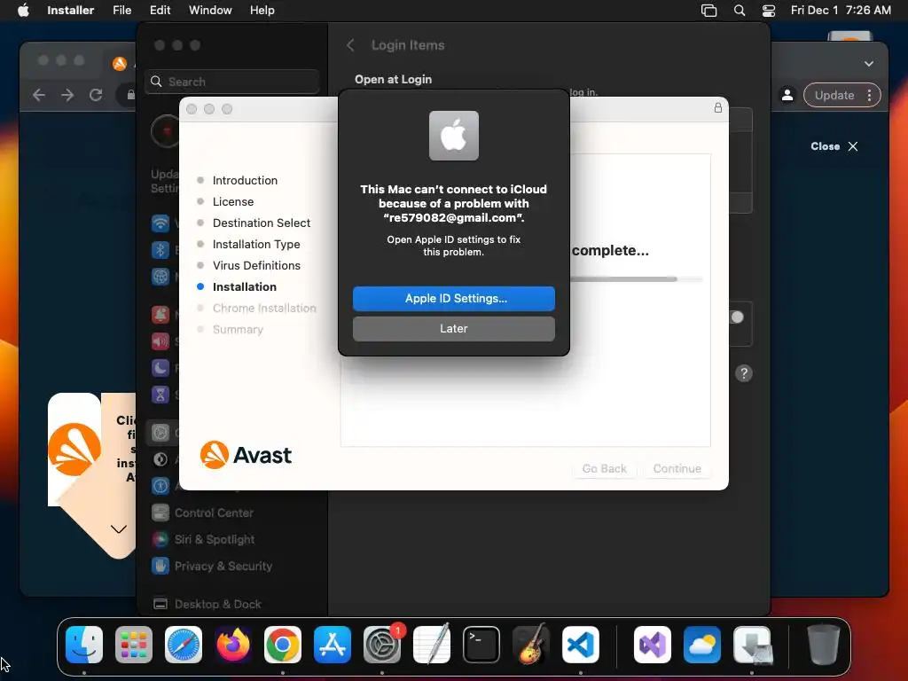Open Control Center in the menu bar
This screenshot has height=681, width=908.
coord(769,11)
